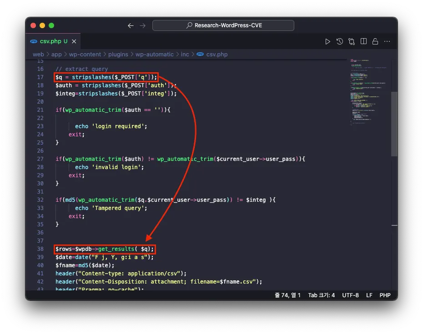The width and height of the screenshot is (423, 334).
Task: Expand the wp-automatic breadcrumb segment
Action: (154, 54)
